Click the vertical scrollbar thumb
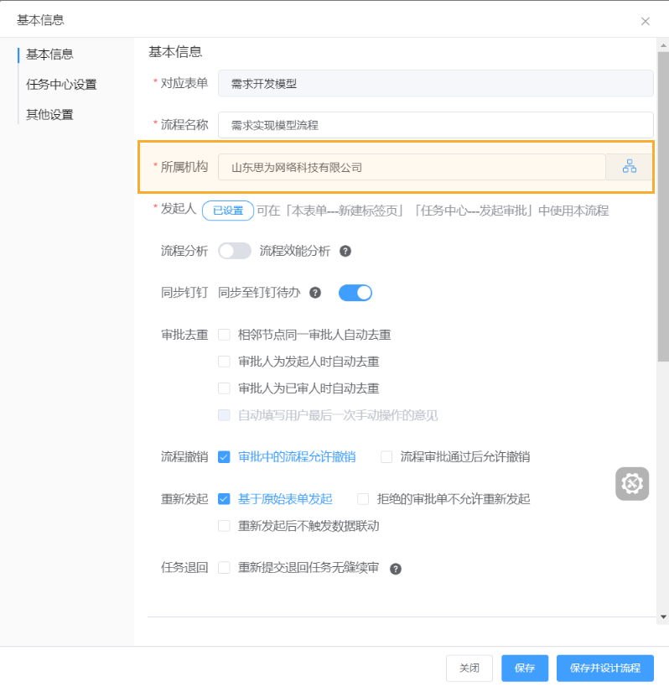The width and height of the screenshot is (669, 687). coord(663,206)
